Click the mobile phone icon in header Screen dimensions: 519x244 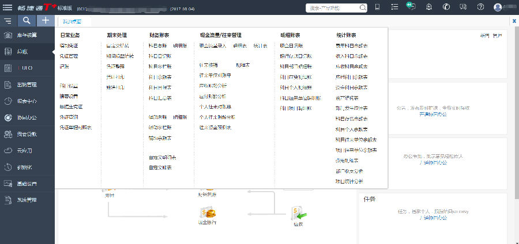377,7
